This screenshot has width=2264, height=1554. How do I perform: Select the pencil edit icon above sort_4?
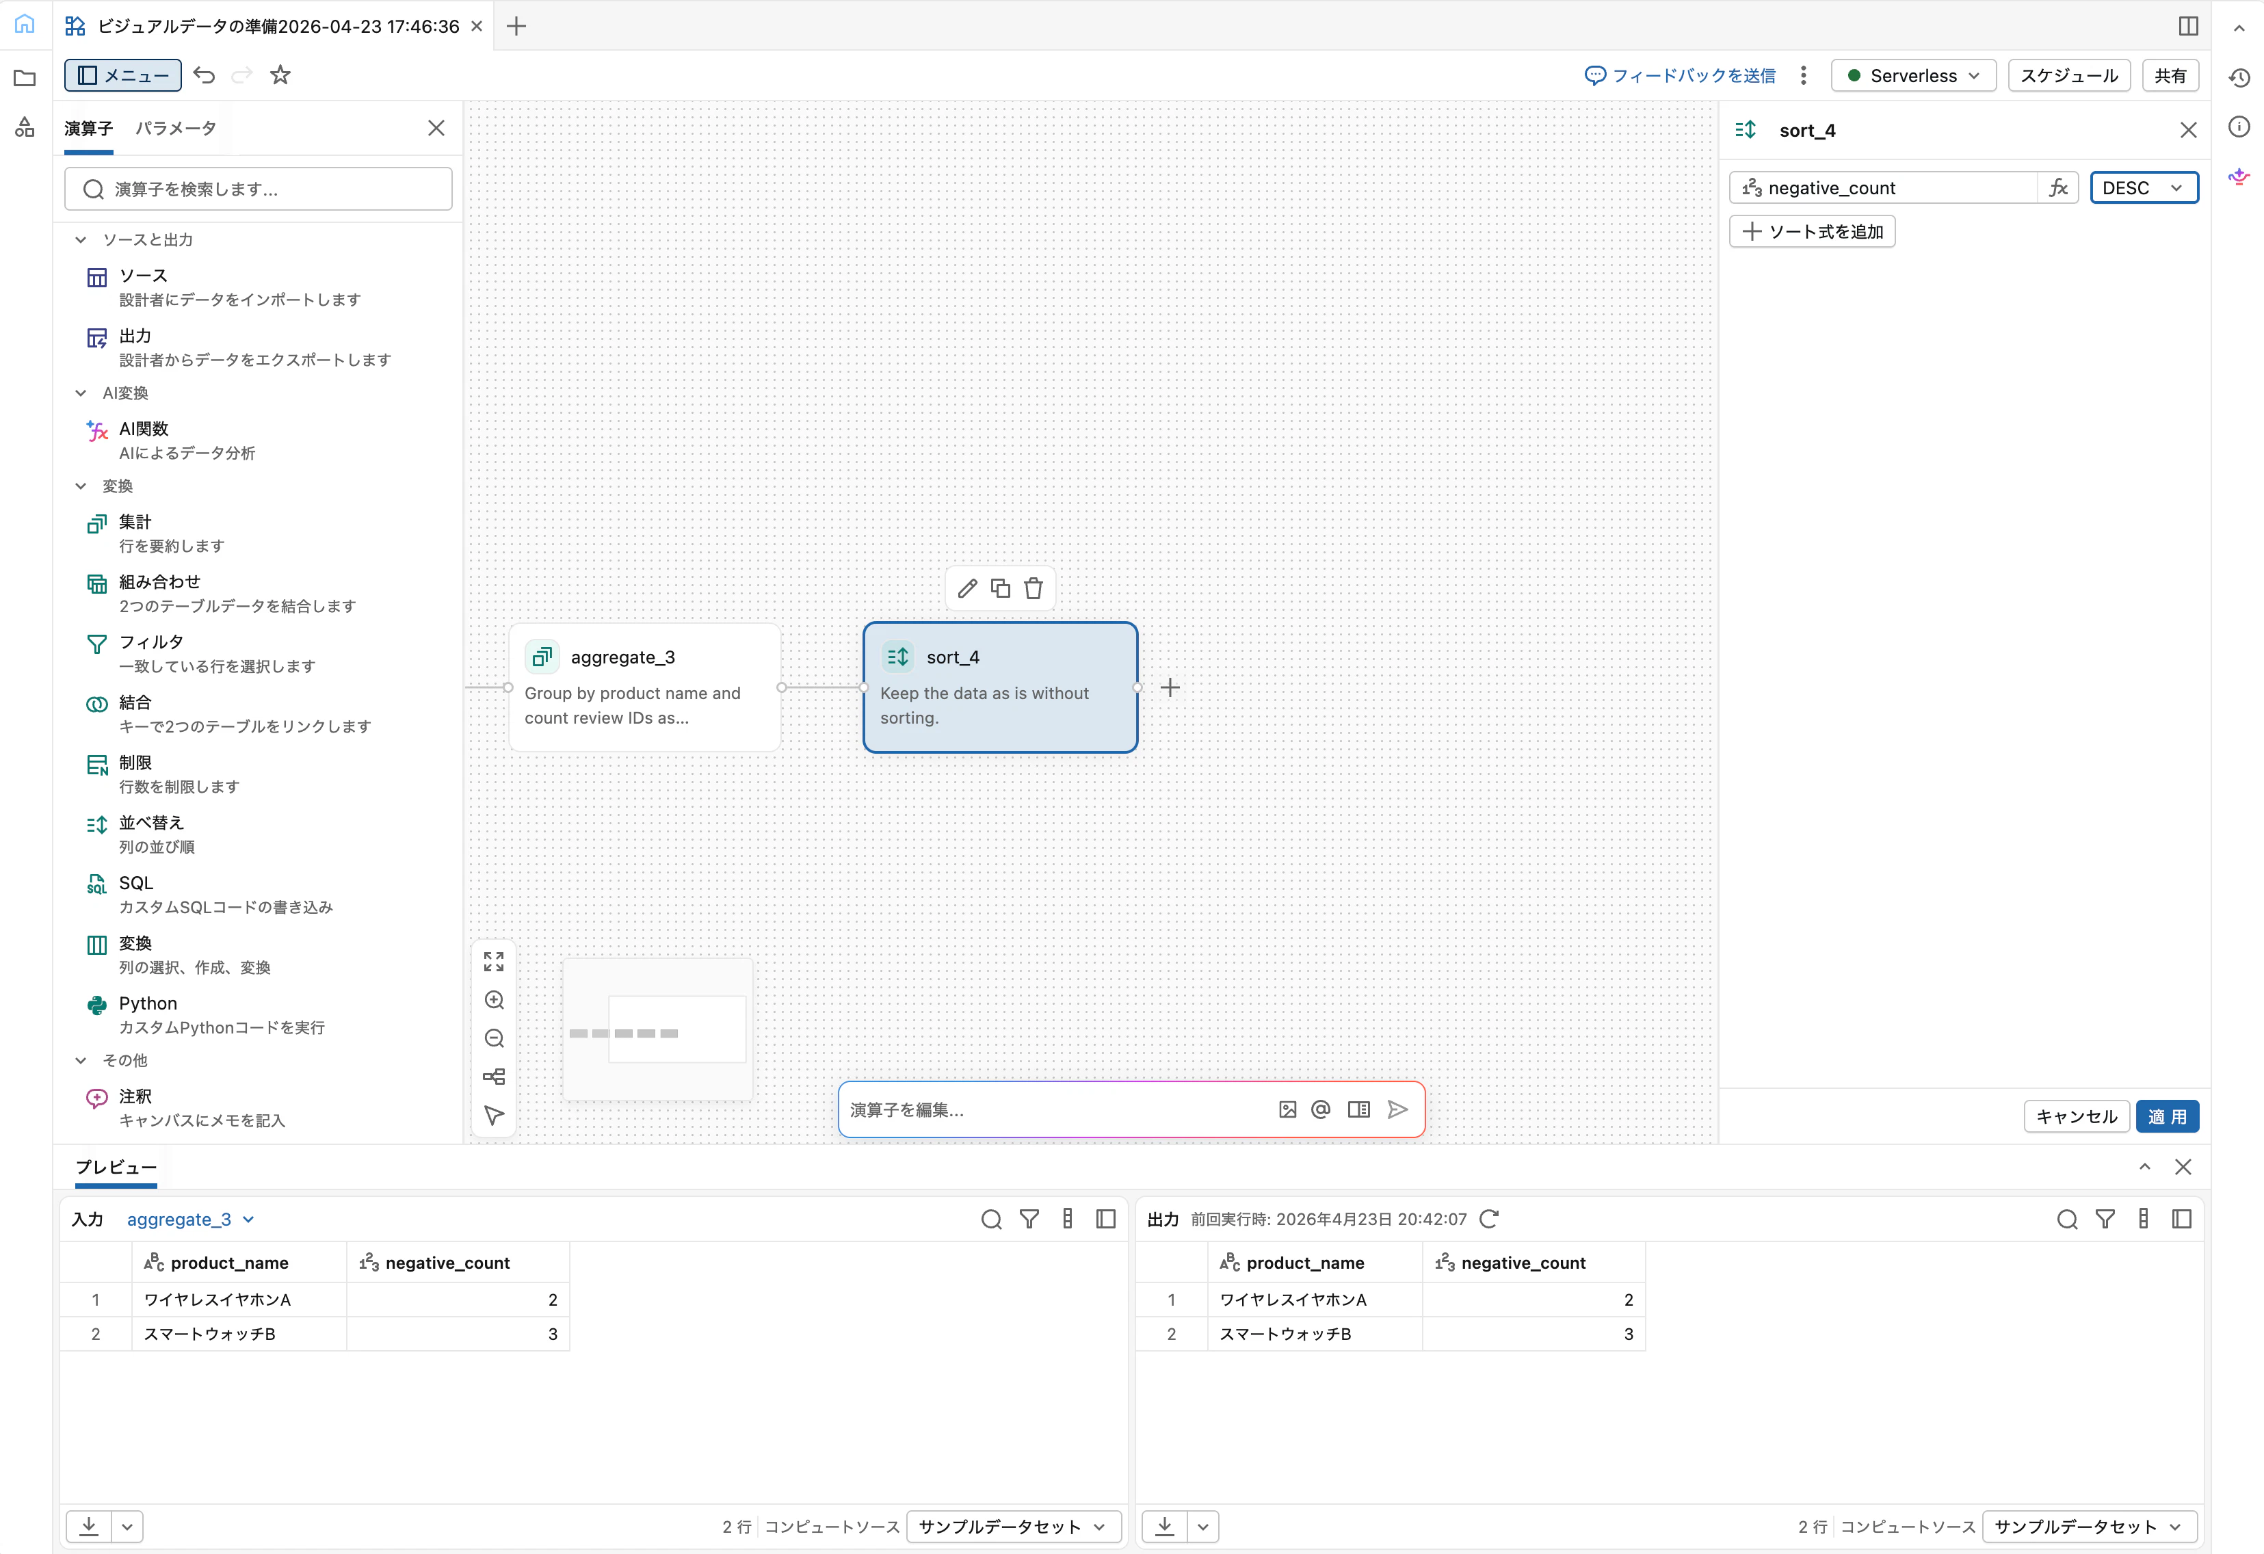coord(967,588)
